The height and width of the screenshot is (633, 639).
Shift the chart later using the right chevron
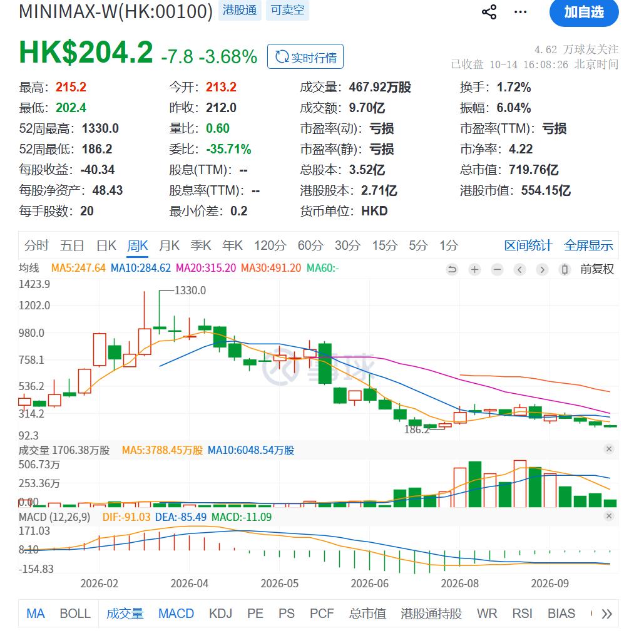542,269
